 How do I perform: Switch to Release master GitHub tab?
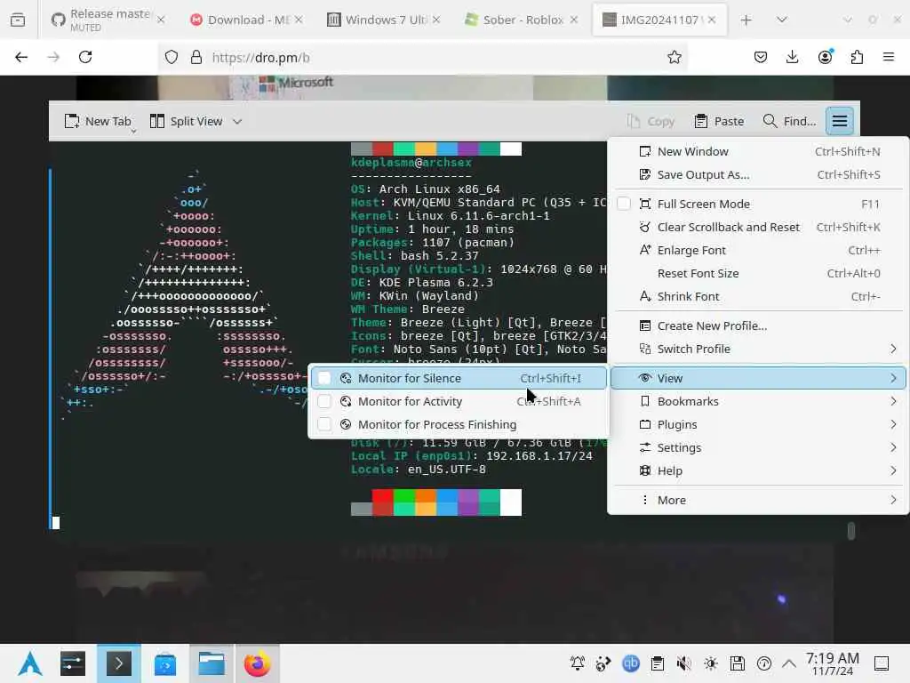point(108,20)
